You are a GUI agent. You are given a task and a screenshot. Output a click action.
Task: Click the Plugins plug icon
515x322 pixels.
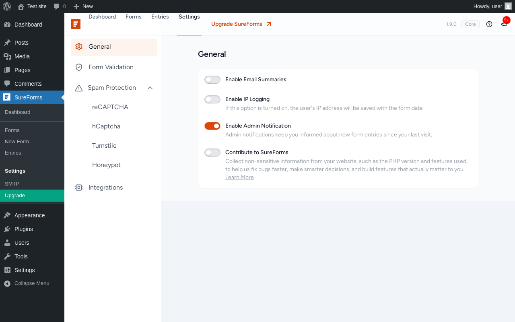[7, 229]
